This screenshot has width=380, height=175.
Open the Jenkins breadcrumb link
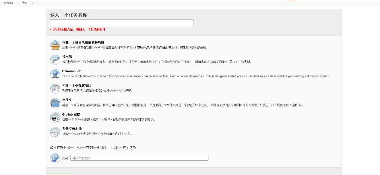pyautogui.click(x=8, y=3)
